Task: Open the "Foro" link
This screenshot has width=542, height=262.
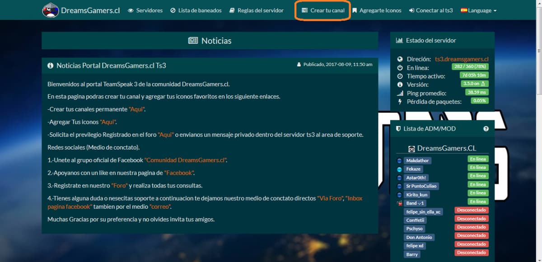Action: tap(120, 186)
